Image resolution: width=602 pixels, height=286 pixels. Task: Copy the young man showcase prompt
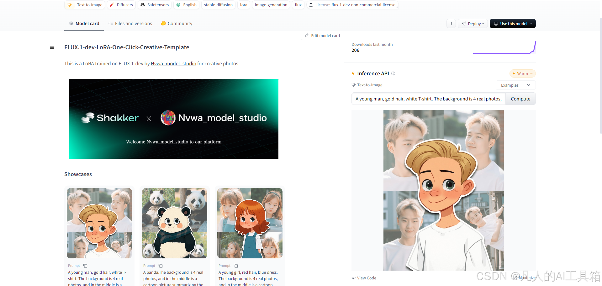[x=85, y=266]
